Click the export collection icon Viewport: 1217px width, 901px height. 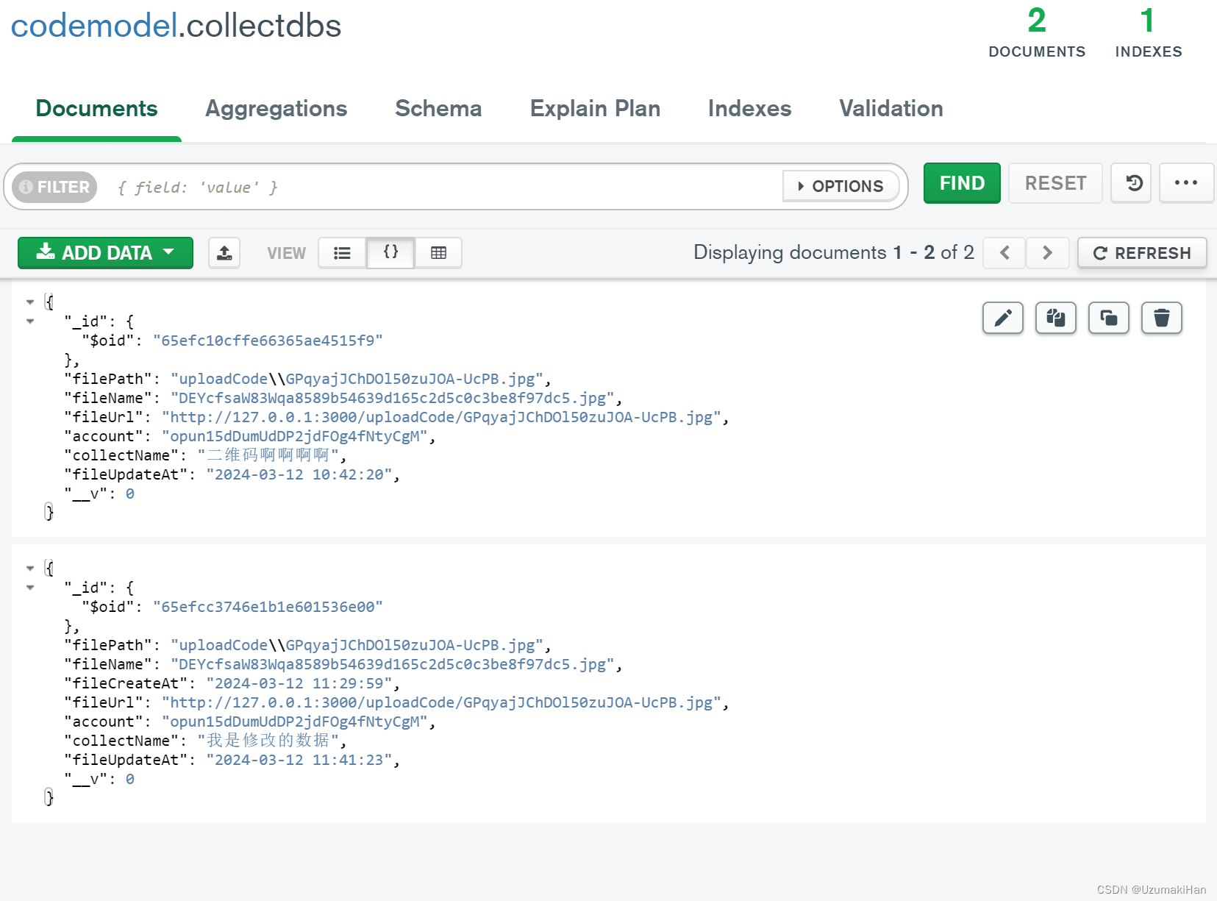224,253
